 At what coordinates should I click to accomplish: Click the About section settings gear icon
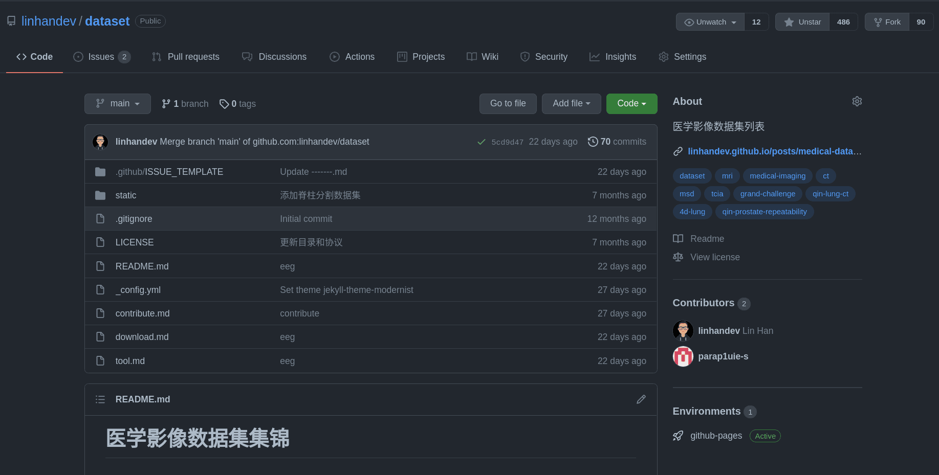pos(857,101)
